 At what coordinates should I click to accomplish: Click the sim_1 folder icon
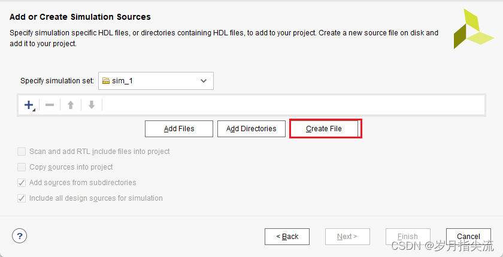click(106, 81)
